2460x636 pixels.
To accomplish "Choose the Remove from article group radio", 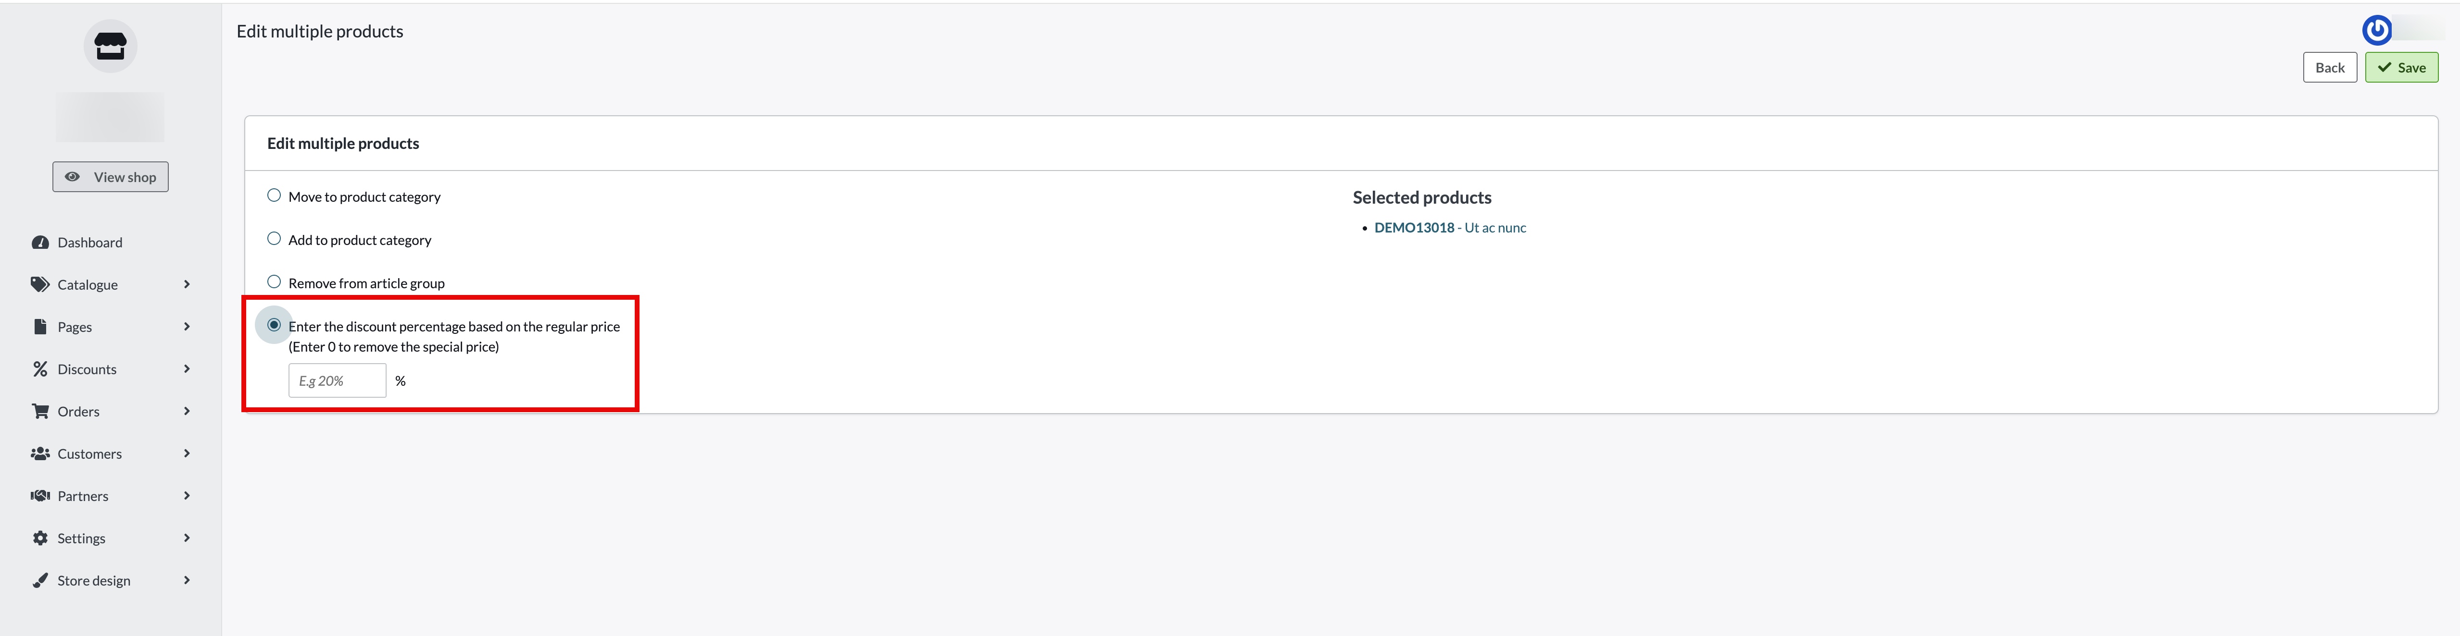I will [274, 282].
